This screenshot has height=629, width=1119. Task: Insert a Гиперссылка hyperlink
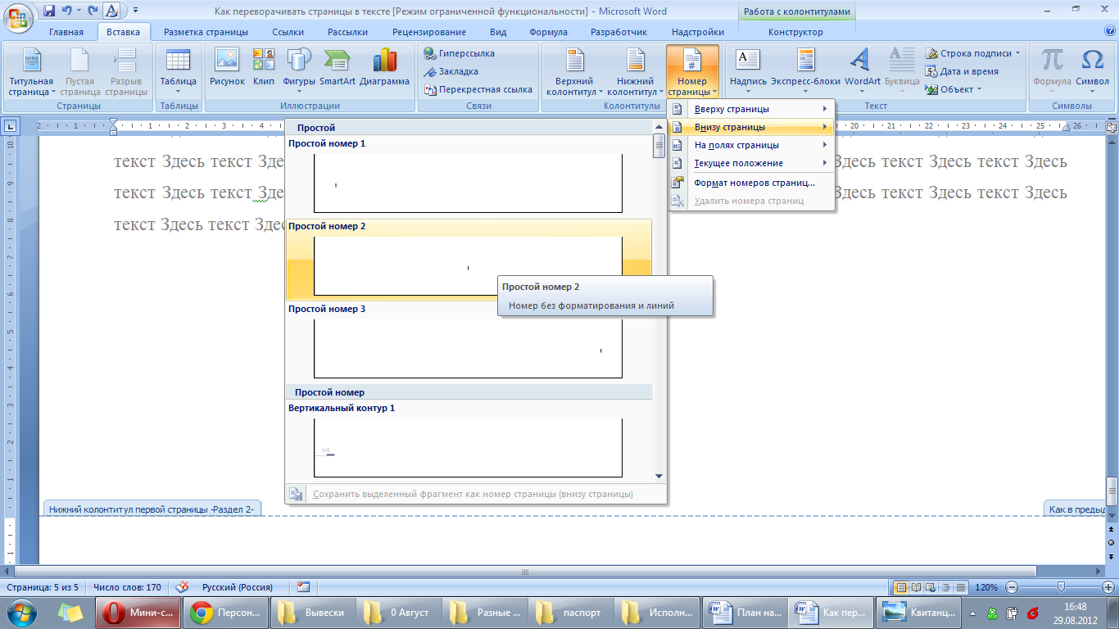pyautogui.click(x=460, y=53)
